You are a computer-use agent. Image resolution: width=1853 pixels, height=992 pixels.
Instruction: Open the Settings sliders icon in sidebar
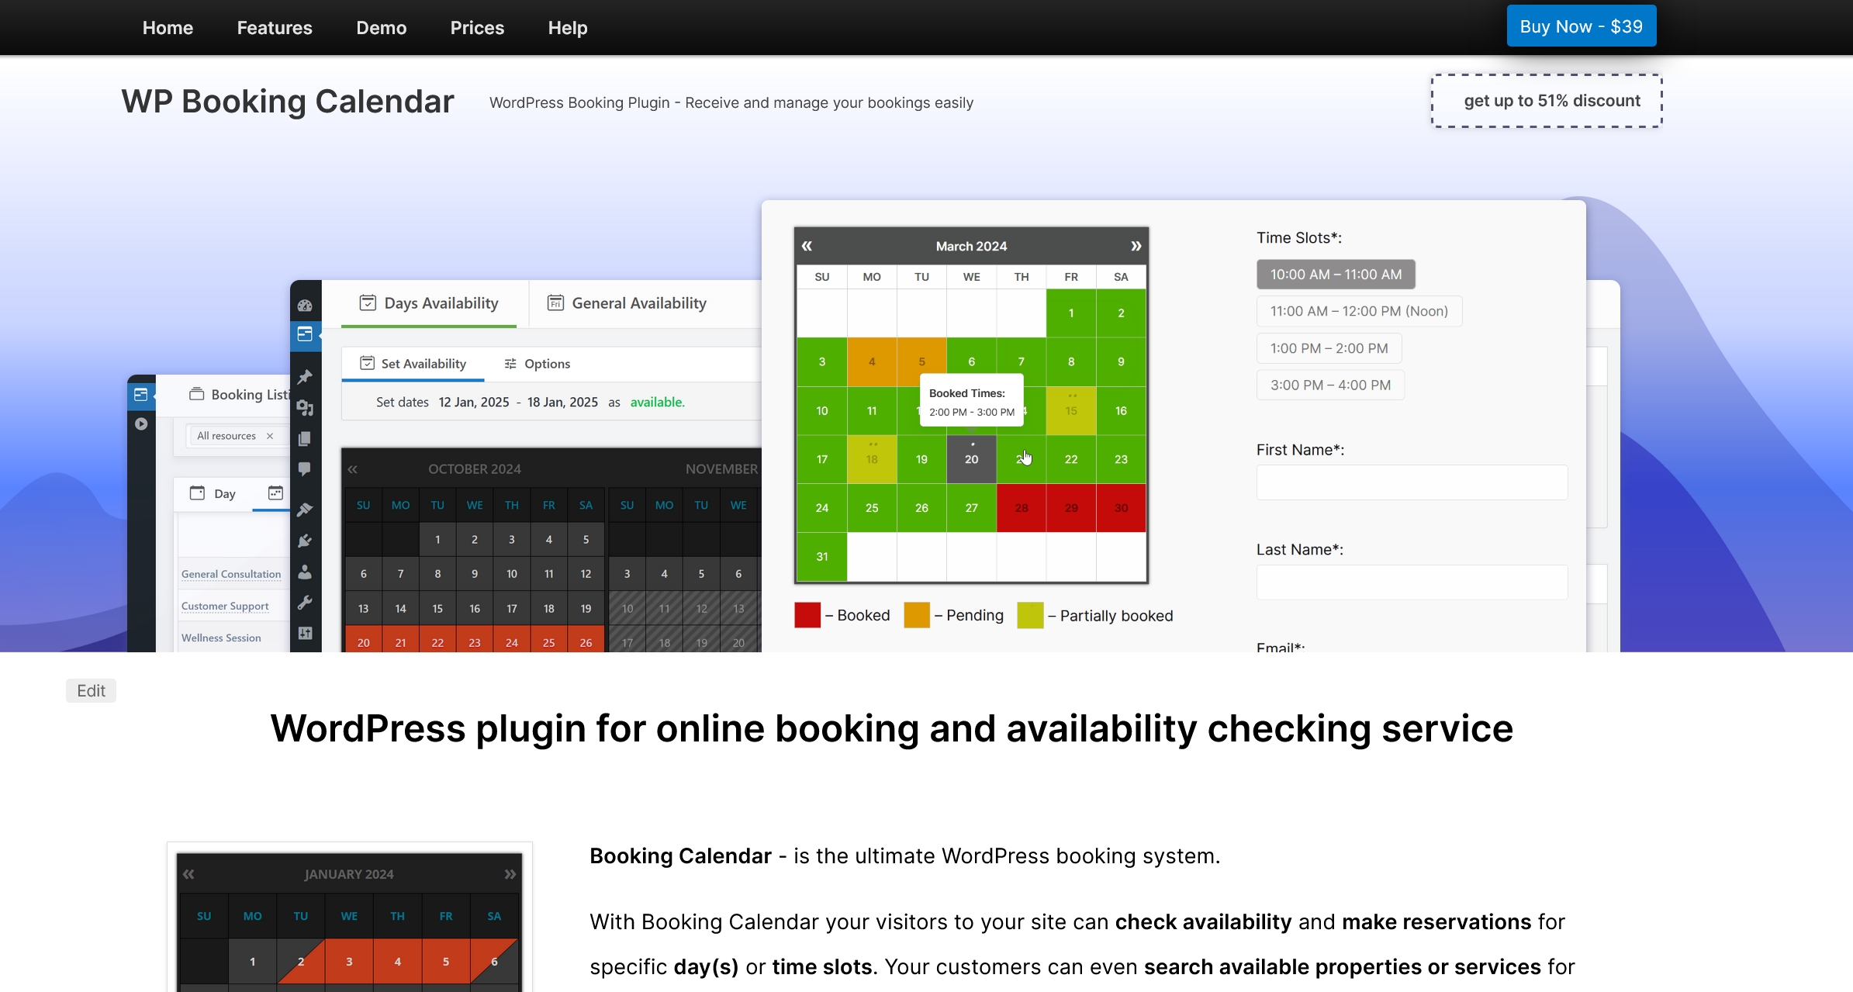coord(305,633)
